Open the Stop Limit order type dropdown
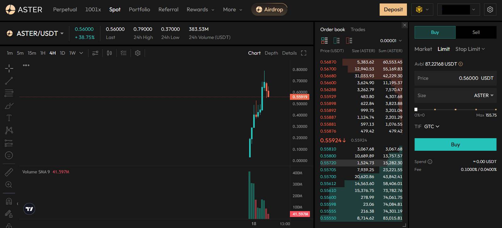The width and height of the screenshot is (502, 228). click(470, 49)
